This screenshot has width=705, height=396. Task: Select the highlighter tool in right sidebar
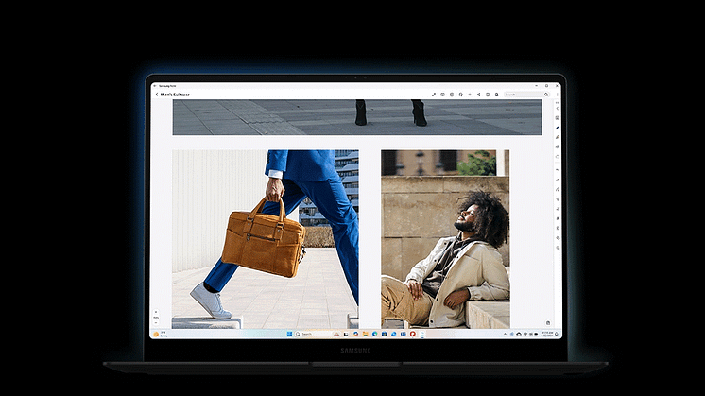click(x=558, y=137)
